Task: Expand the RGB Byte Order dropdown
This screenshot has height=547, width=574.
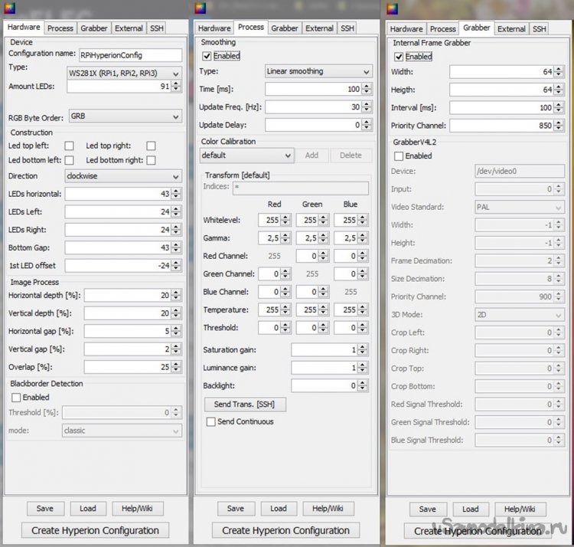Action: point(124,116)
